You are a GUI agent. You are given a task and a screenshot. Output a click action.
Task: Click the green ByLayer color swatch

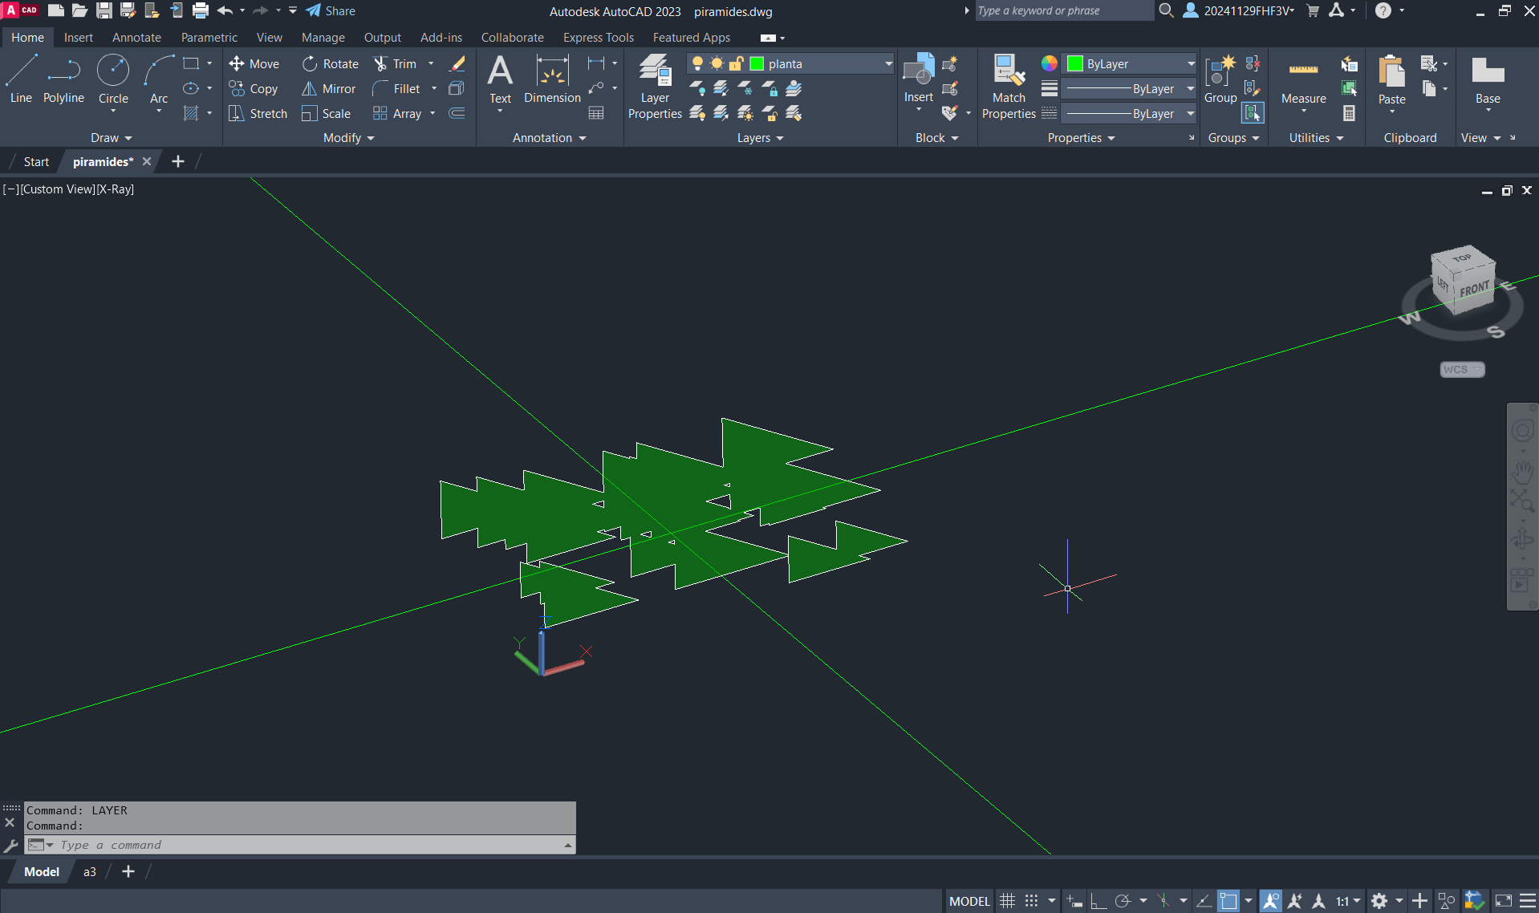tap(1075, 64)
